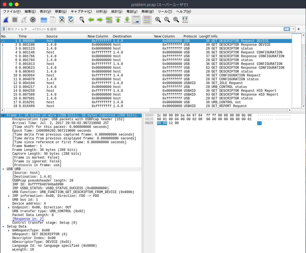Reset text to normal size icon
Image resolution: width=306 pixels, height=253 pixels.
click(x=176, y=20)
